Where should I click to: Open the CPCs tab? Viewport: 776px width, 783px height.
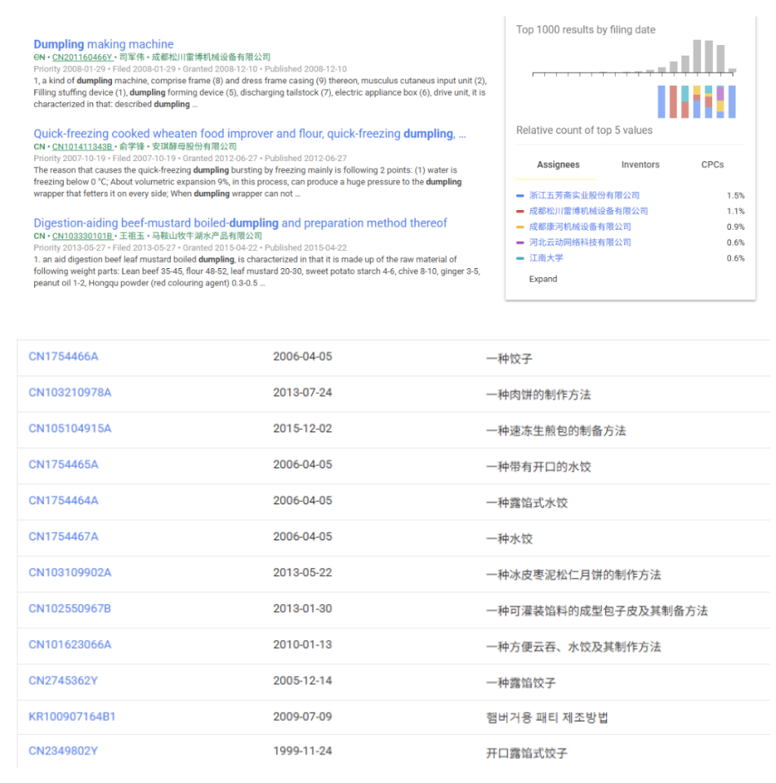711,164
